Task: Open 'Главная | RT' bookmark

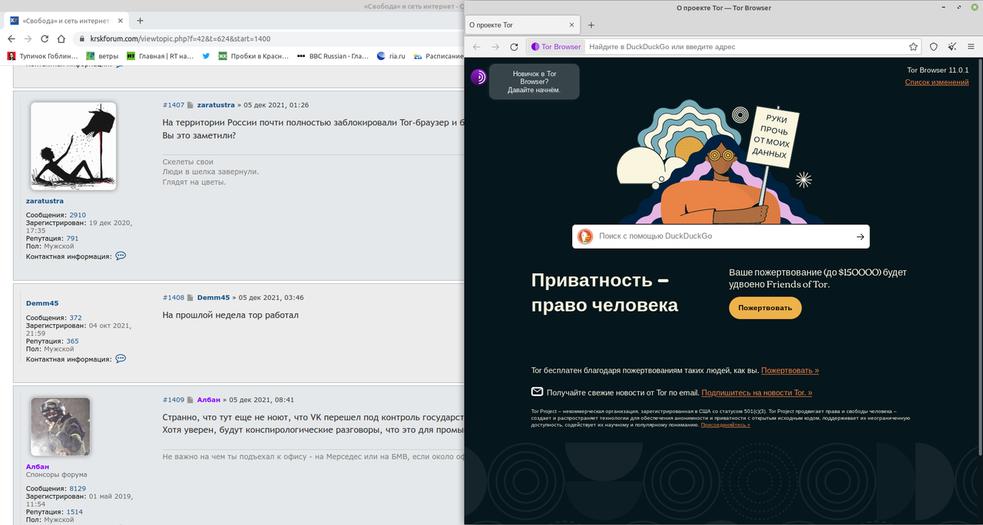Action: [x=160, y=56]
